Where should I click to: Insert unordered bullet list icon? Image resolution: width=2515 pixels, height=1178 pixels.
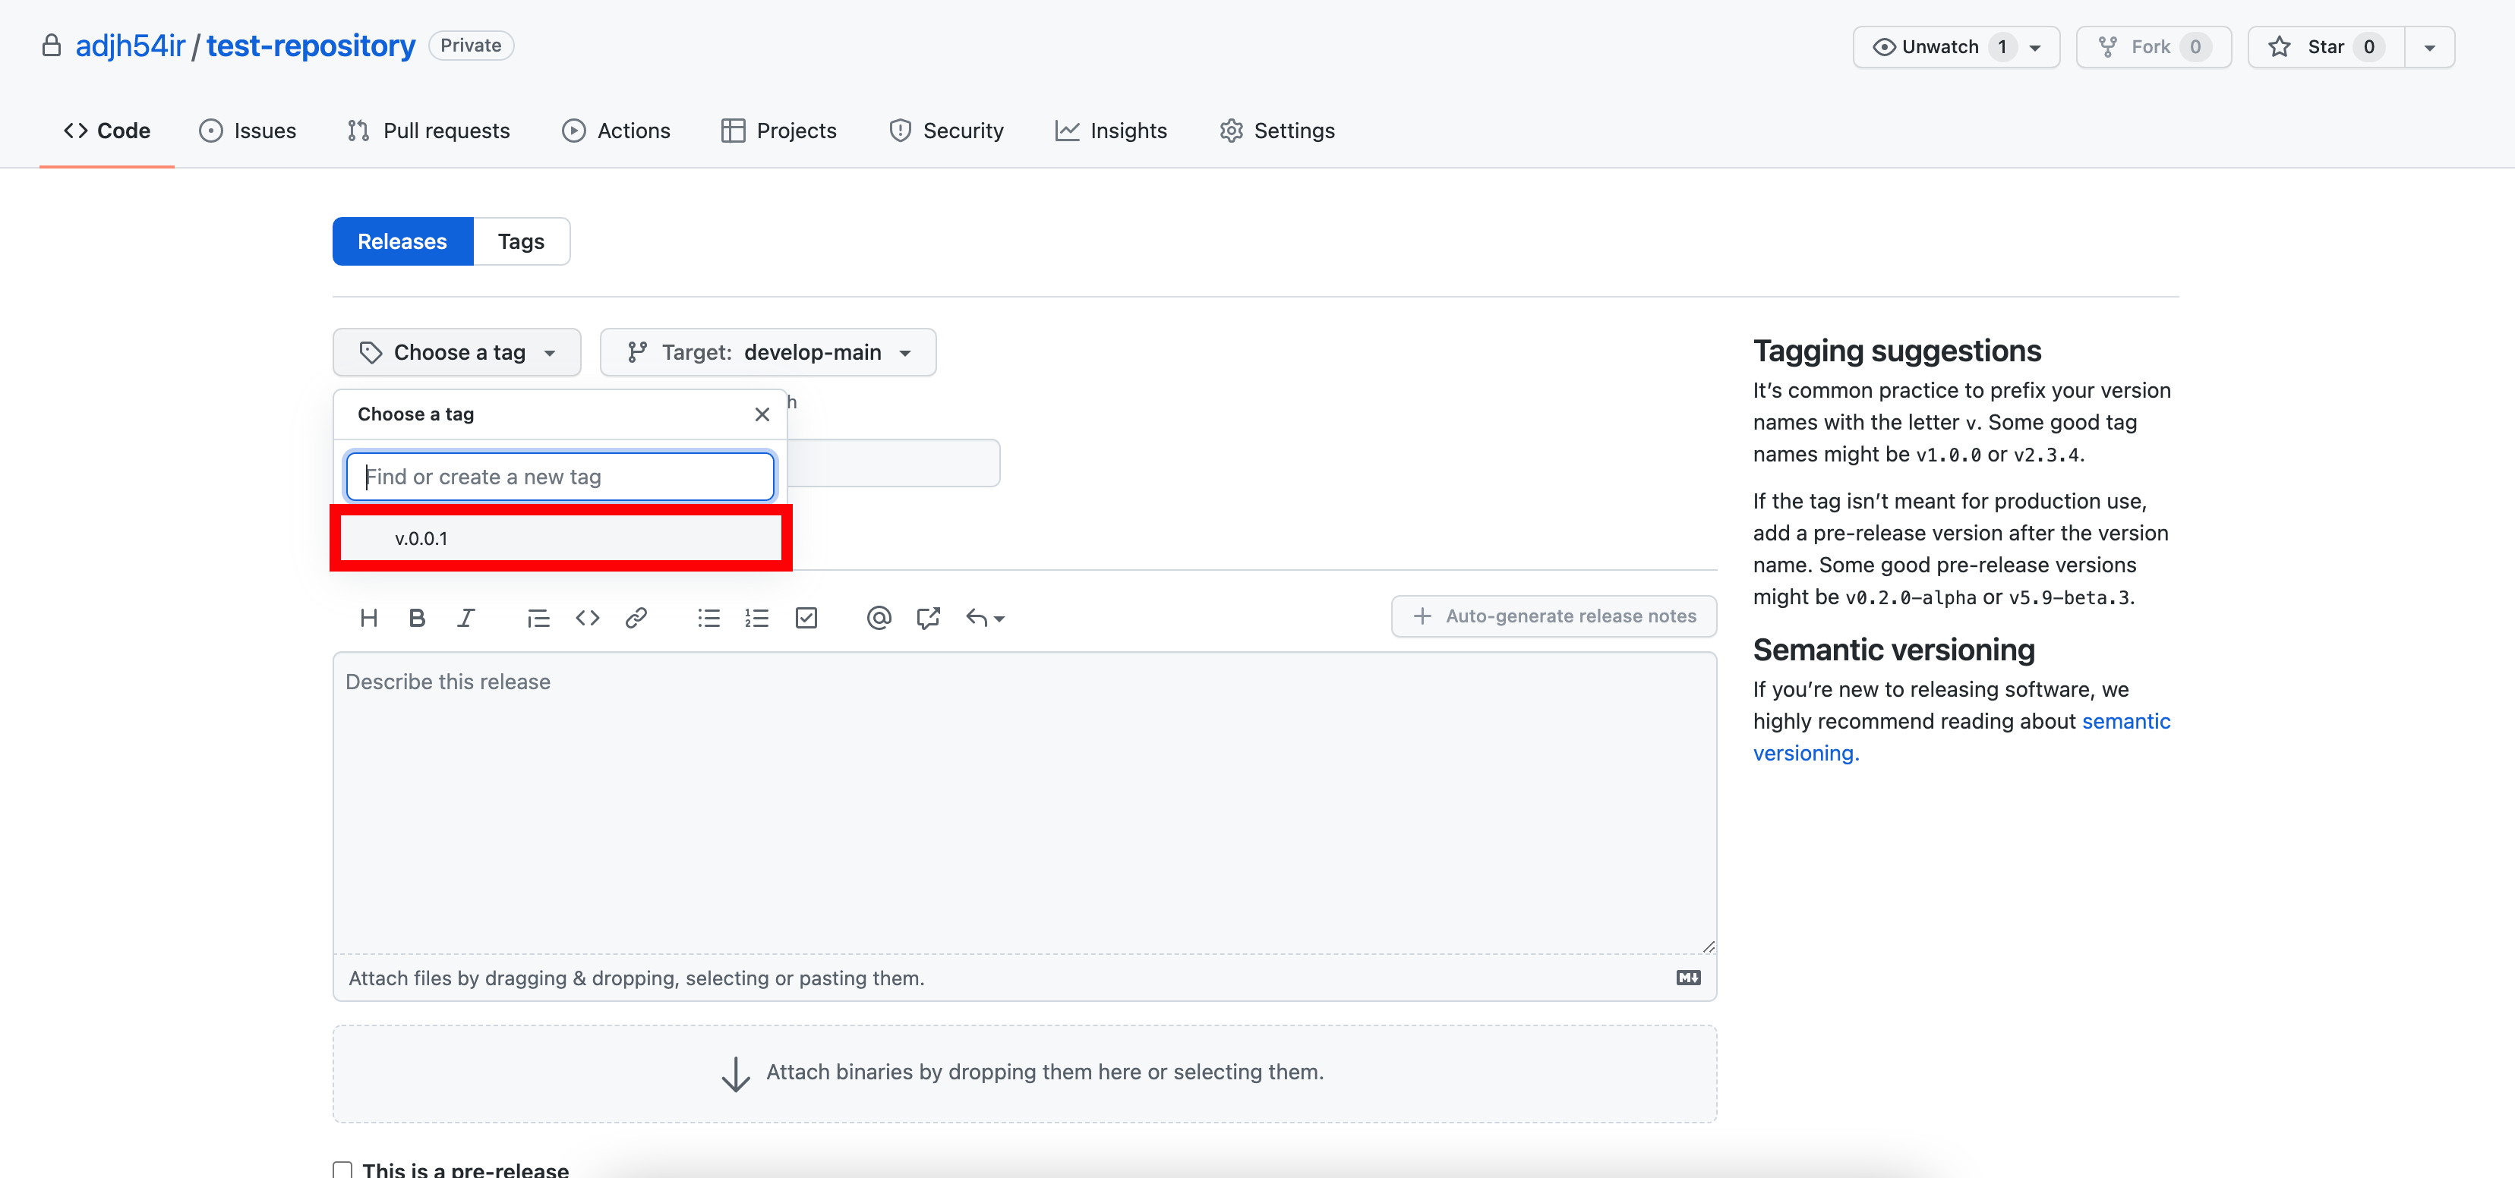[x=708, y=618]
